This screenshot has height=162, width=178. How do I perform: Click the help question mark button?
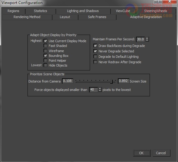pos(158,2)
